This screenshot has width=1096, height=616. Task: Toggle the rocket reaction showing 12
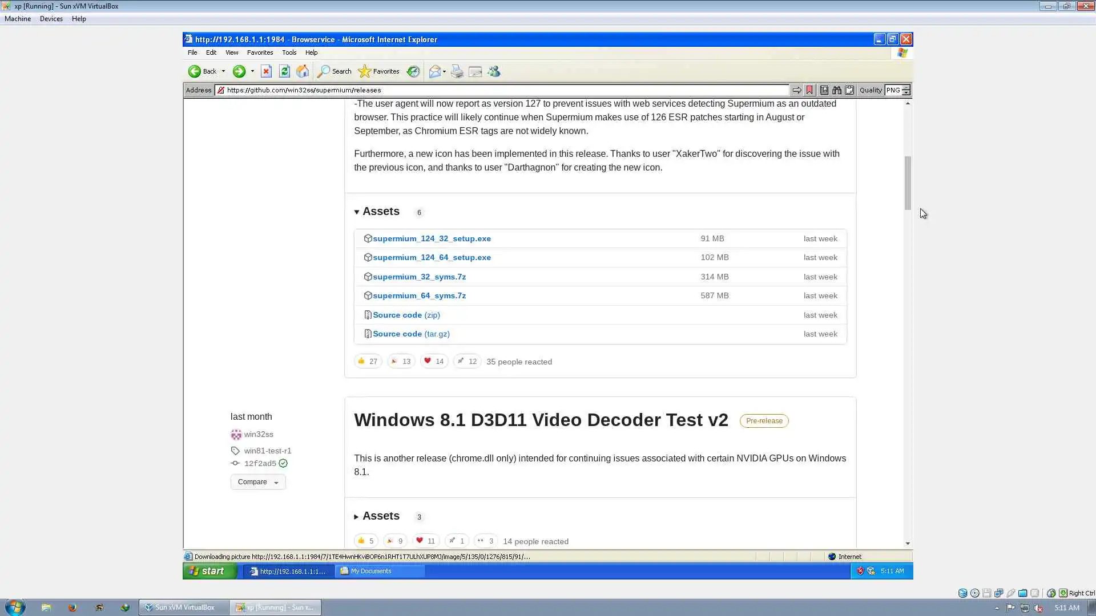click(x=467, y=361)
